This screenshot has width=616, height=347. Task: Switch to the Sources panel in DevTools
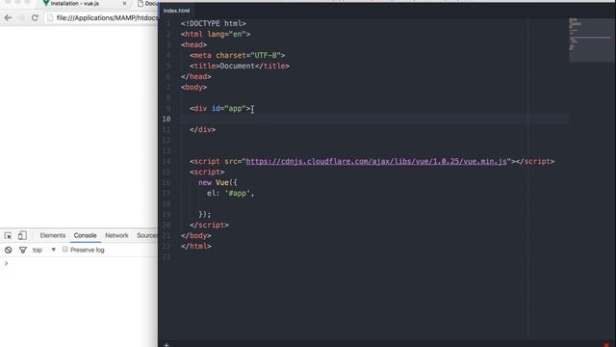(147, 235)
